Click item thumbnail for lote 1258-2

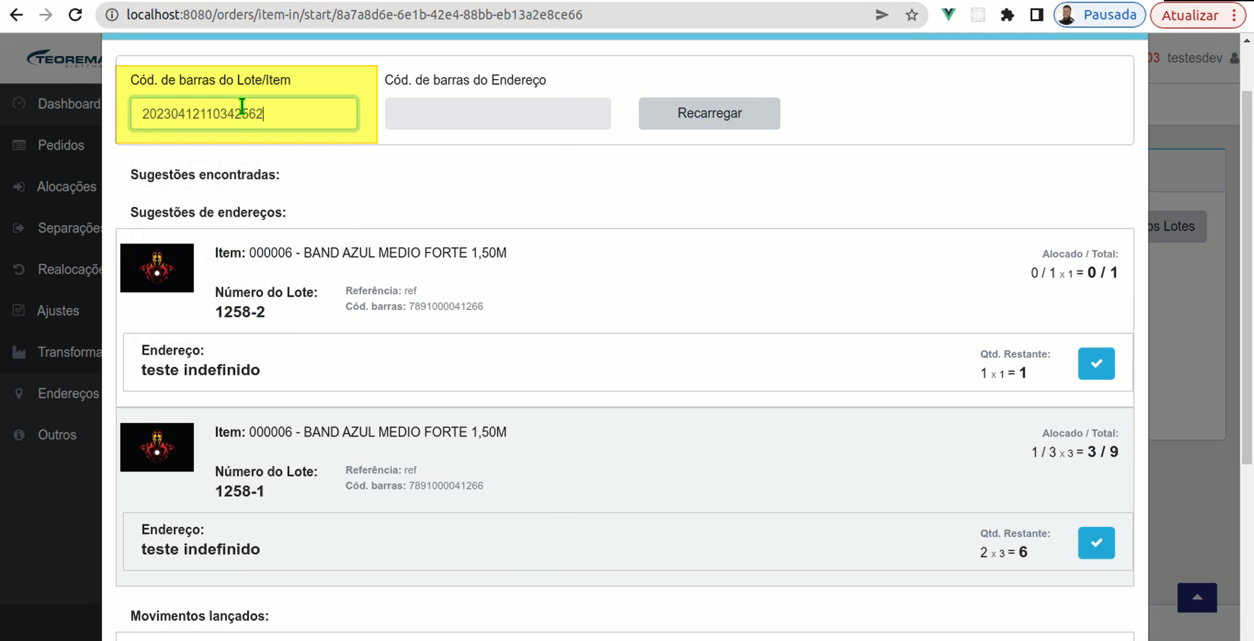point(157,268)
